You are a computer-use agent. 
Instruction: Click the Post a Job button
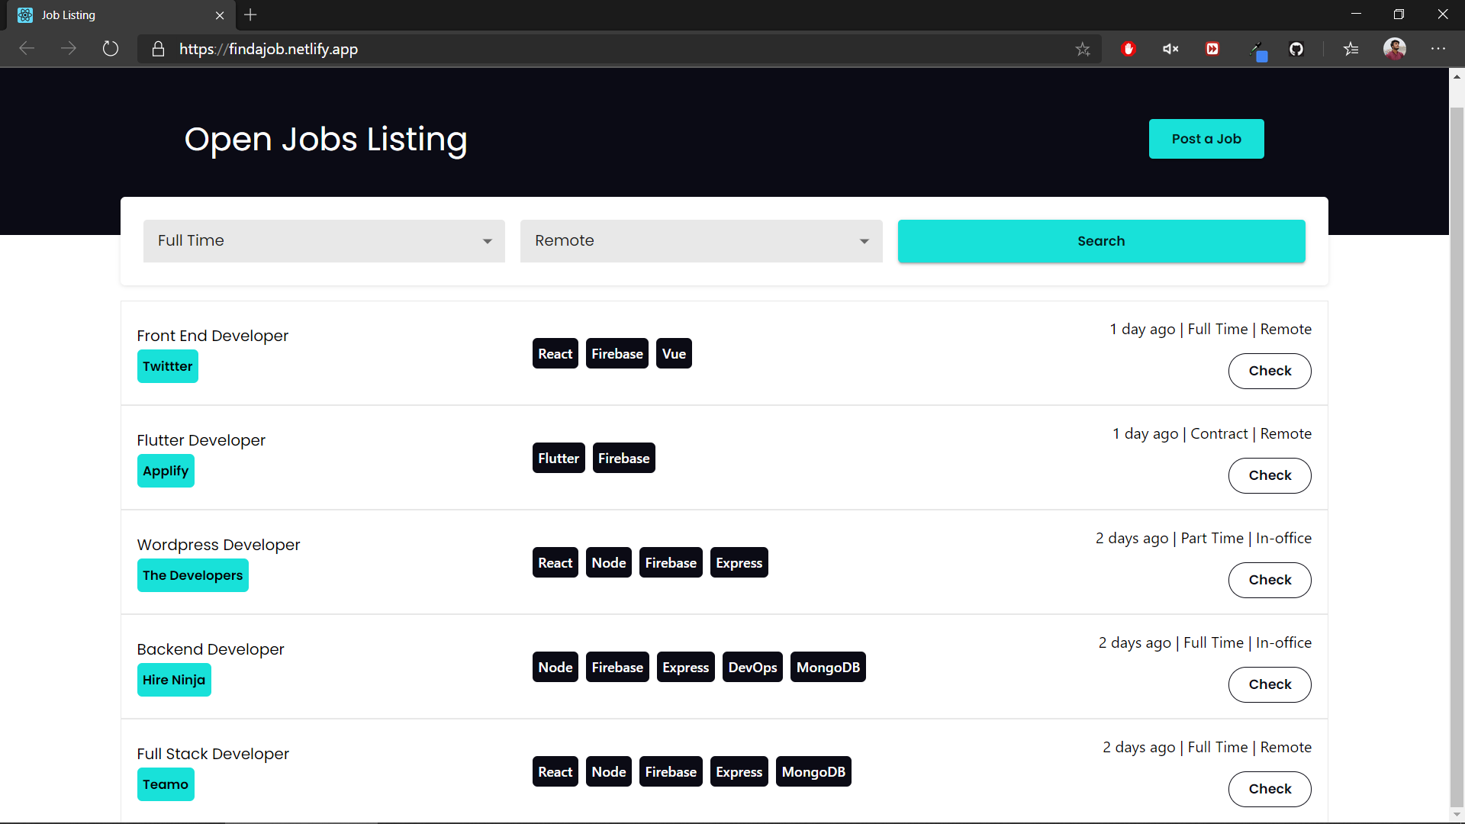coord(1206,139)
